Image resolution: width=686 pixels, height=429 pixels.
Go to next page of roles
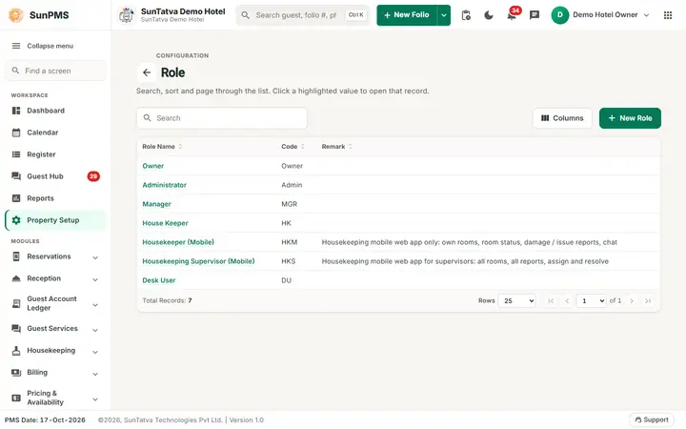[632, 300]
